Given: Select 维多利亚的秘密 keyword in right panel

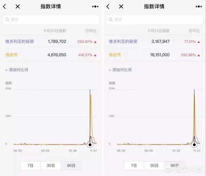Looking at the screenshot, I should 123,42.
